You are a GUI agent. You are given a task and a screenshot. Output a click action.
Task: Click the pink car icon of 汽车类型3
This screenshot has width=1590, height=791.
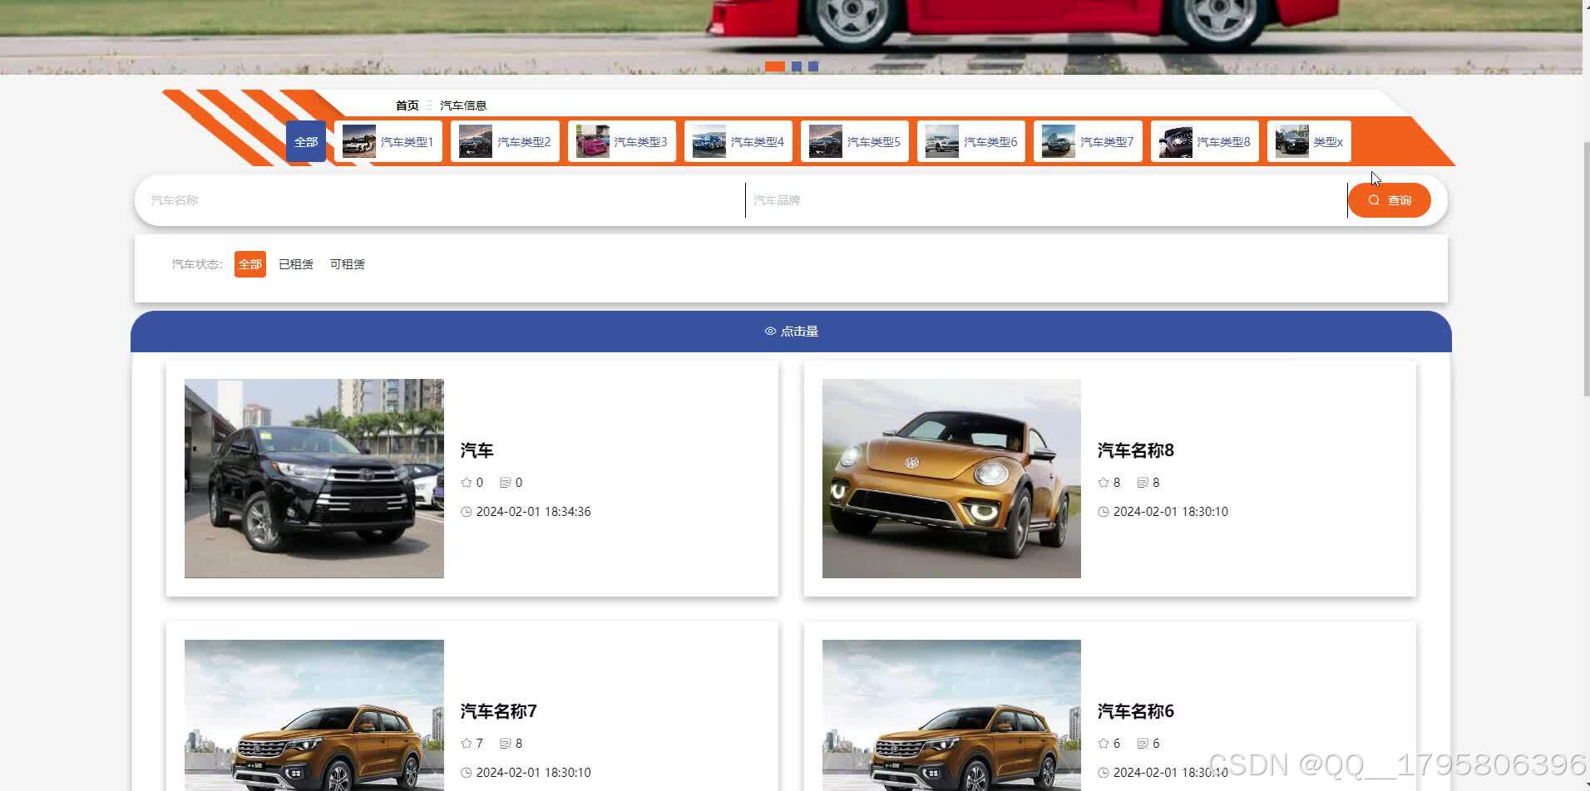click(x=593, y=141)
